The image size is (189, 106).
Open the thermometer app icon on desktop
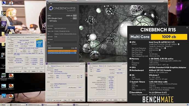click(11, 3)
